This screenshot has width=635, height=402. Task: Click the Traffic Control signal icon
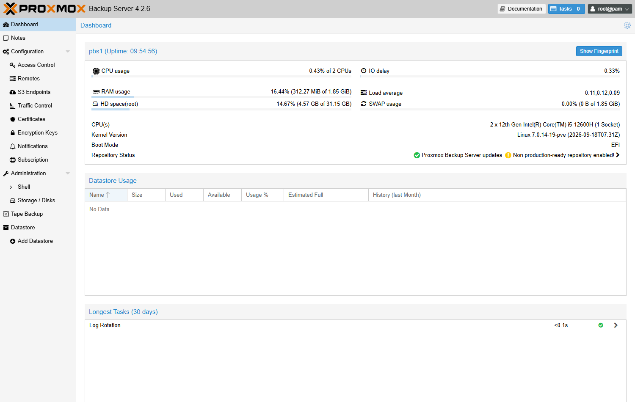(x=13, y=106)
